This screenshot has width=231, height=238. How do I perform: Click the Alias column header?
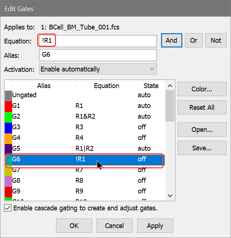(43, 86)
